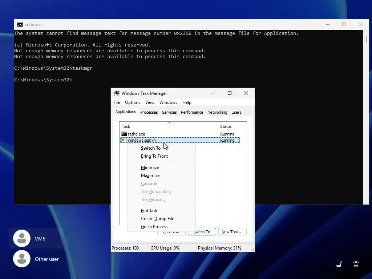Click the Running status of Windows sign-in
Viewport: 372px width, 279px height.
pyautogui.click(x=227, y=140)
